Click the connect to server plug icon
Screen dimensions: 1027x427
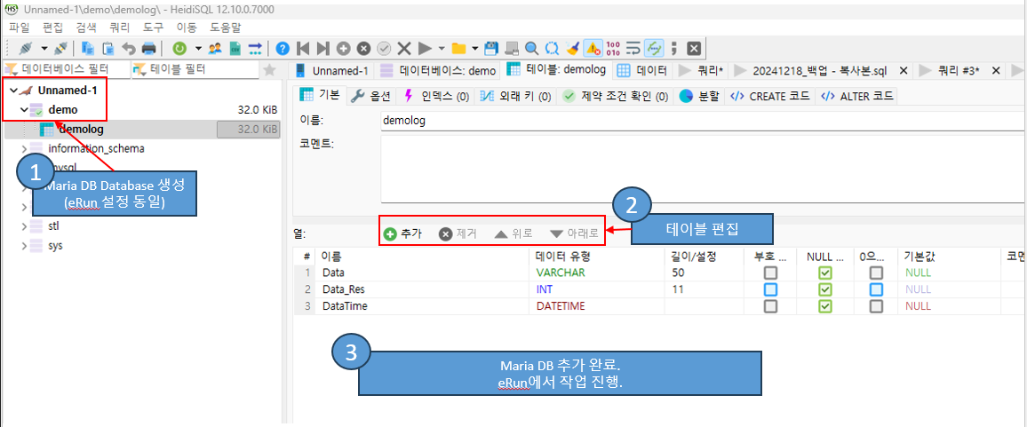[x=26, y=48]
